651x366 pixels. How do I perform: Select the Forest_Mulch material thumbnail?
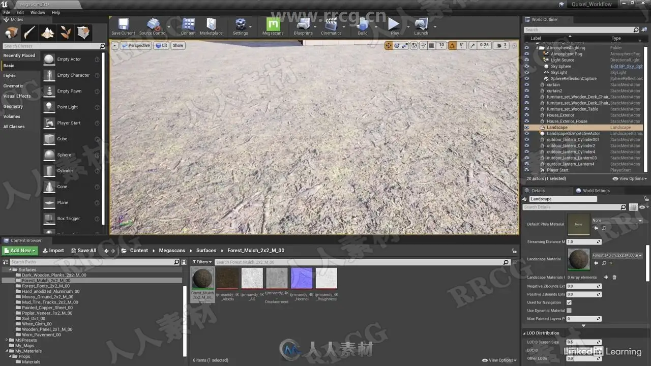202,279
